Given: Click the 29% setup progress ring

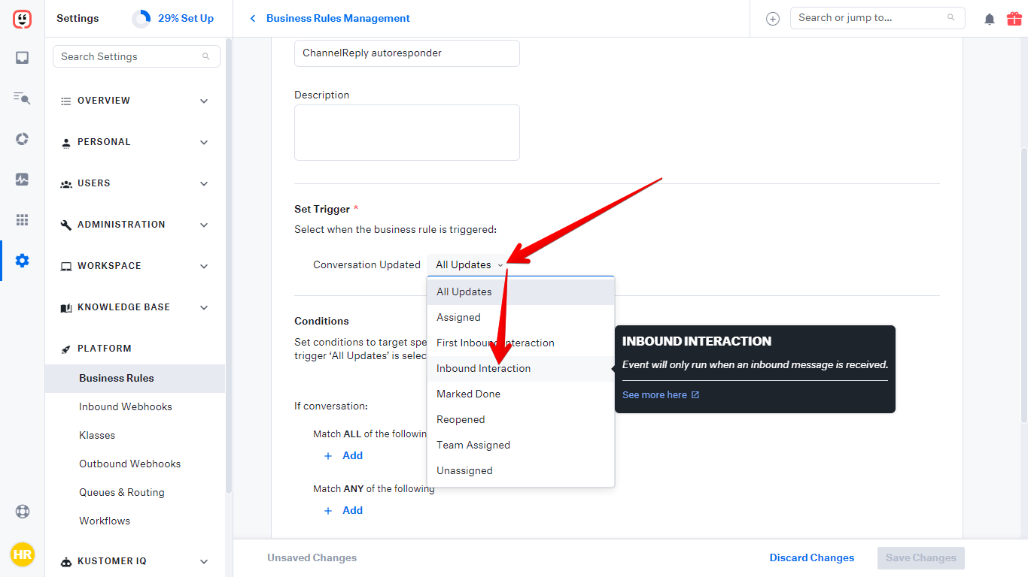Looking at the screenshot, I should click(x=141, y=19).
